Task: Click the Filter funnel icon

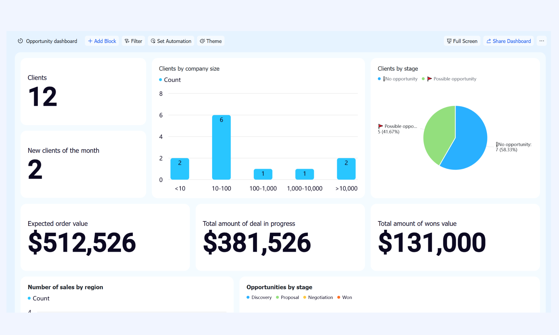Action: 127,41
